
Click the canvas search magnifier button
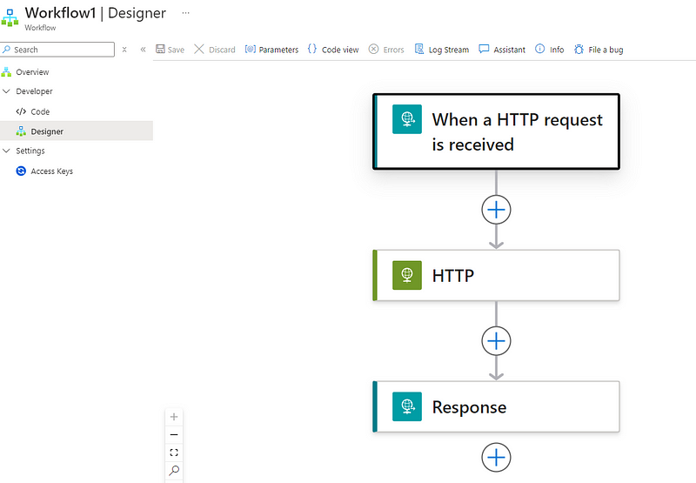click(x=174, y=470)
